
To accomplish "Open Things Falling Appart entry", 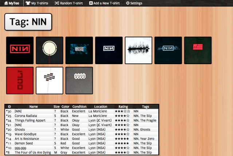I will tap(30, 120).
